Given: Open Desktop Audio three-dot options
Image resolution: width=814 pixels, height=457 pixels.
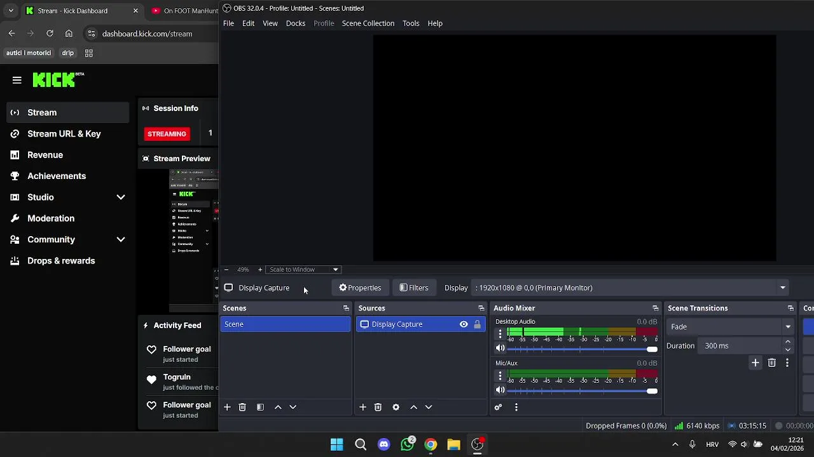Looking at the screenshot, I should (500, 333).
